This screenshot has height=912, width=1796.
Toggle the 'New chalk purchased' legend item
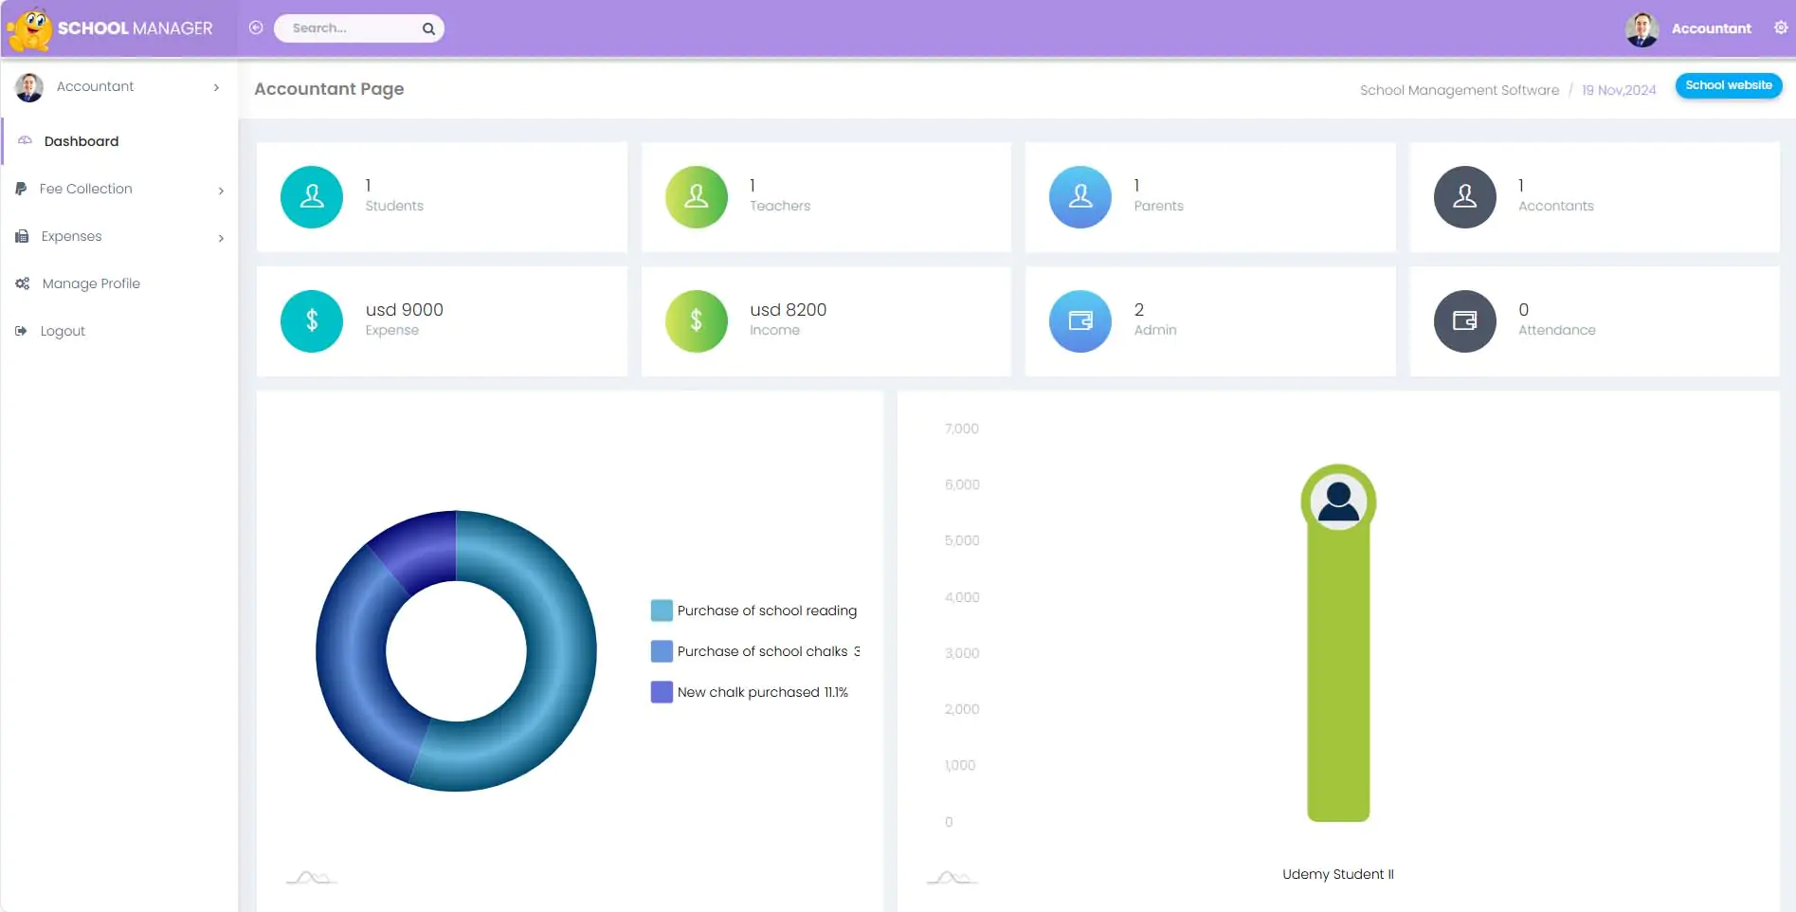[750, 692]
